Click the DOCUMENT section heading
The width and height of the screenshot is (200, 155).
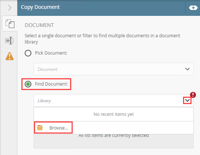coord(39,25)
